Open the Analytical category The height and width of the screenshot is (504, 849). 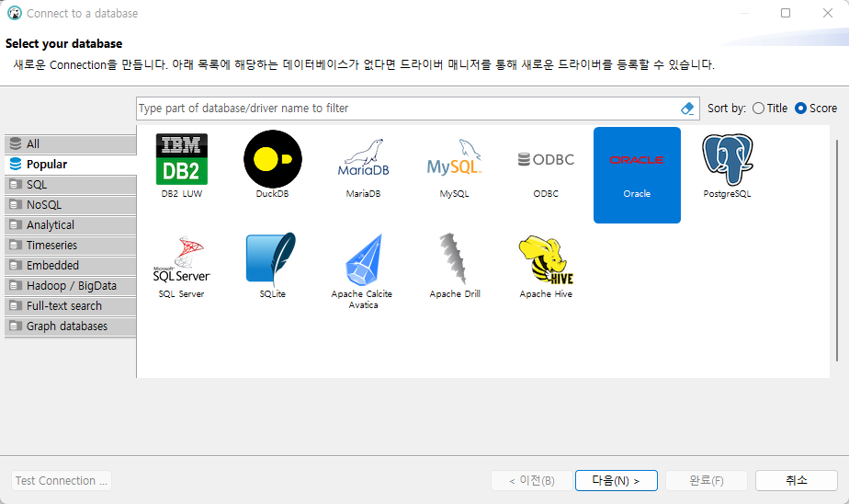point(71,225)
